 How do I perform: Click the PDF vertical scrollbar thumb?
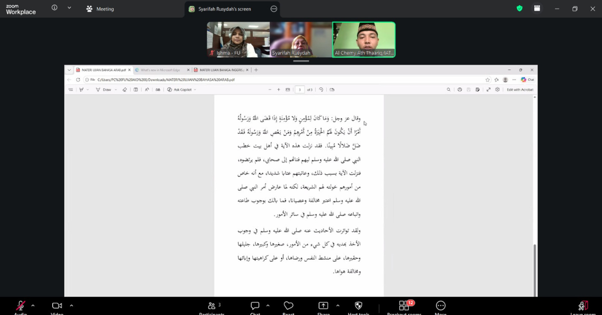[535, 270]
